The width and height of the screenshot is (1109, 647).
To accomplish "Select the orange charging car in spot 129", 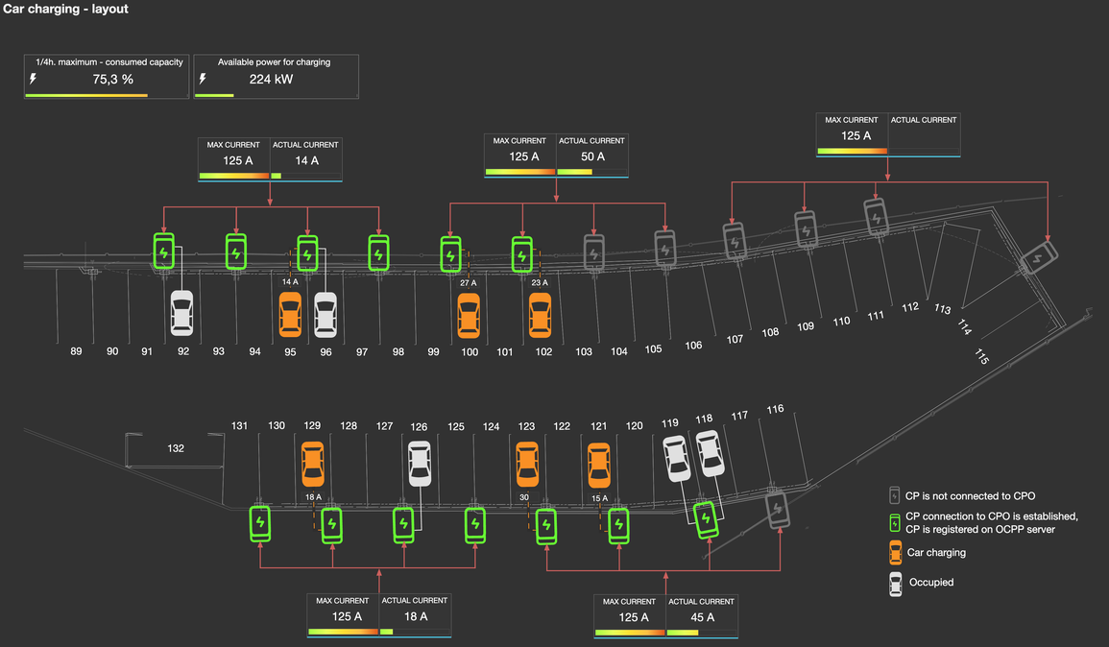I will click(312, 463).
